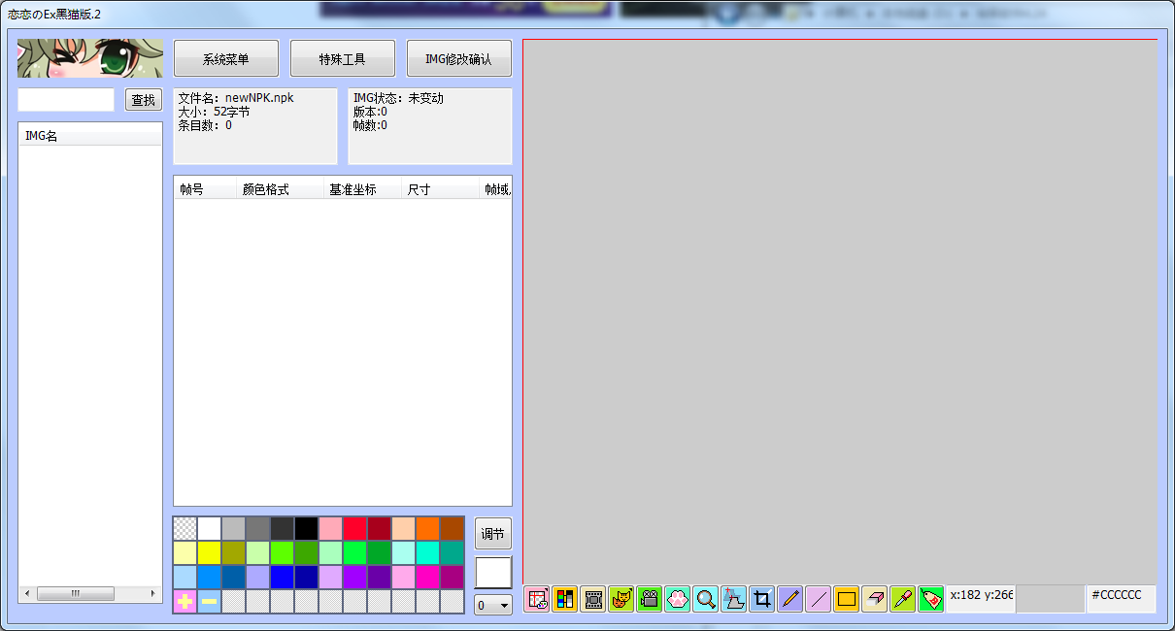Pick the orange color swatch
The height and width of the screenshot is (631, 1175).
(x=427, y=528)
